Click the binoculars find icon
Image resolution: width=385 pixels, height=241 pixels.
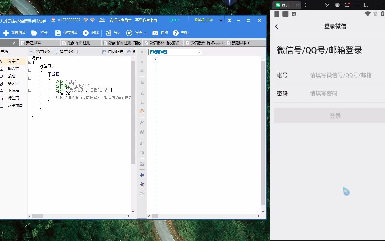(142, 175)
